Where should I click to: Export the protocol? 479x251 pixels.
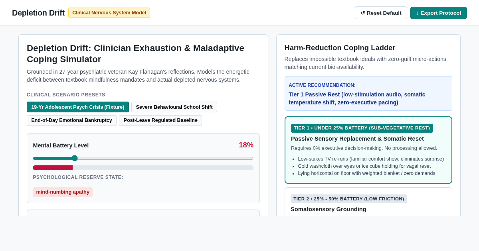pos(439,13)
